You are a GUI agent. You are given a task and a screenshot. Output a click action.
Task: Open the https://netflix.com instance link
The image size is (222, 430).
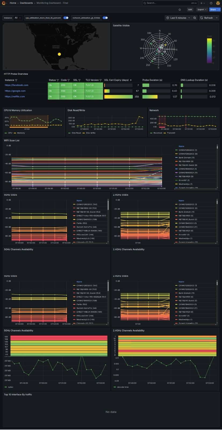(x=15, y=96)
